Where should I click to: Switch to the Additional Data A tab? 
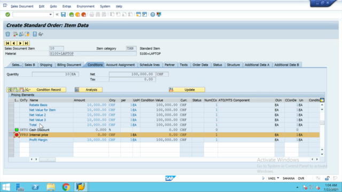click(x=257, y=65)
